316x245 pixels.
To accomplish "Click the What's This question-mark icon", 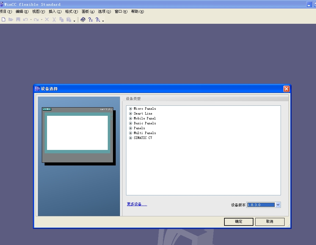I will click(x=90, y=20).
